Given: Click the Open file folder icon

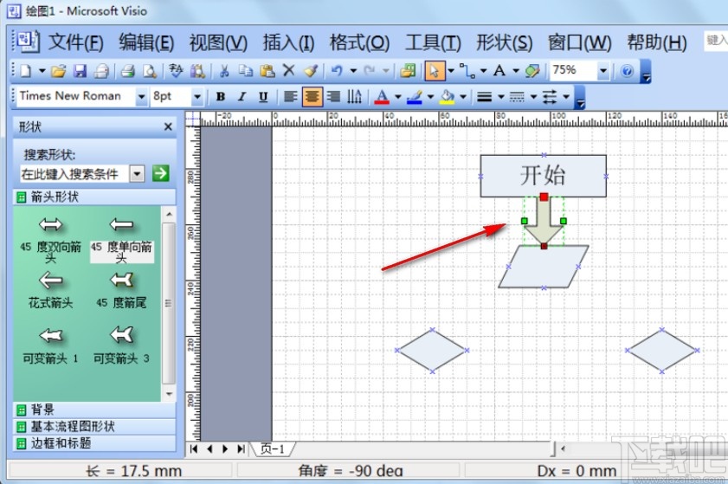Looking at the screenshot, I should pyautogui.click(x=59, y=71).
